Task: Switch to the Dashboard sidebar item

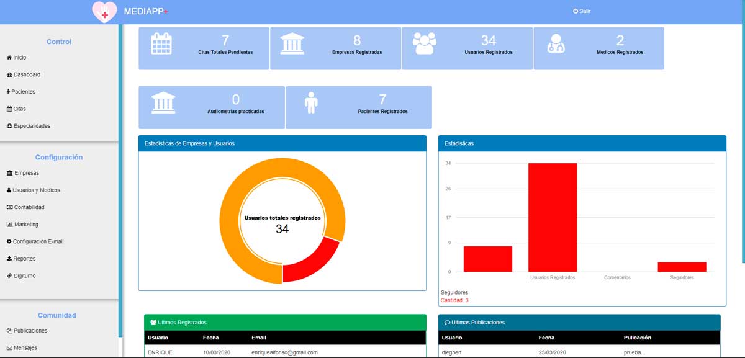Action: click(25, 74)
